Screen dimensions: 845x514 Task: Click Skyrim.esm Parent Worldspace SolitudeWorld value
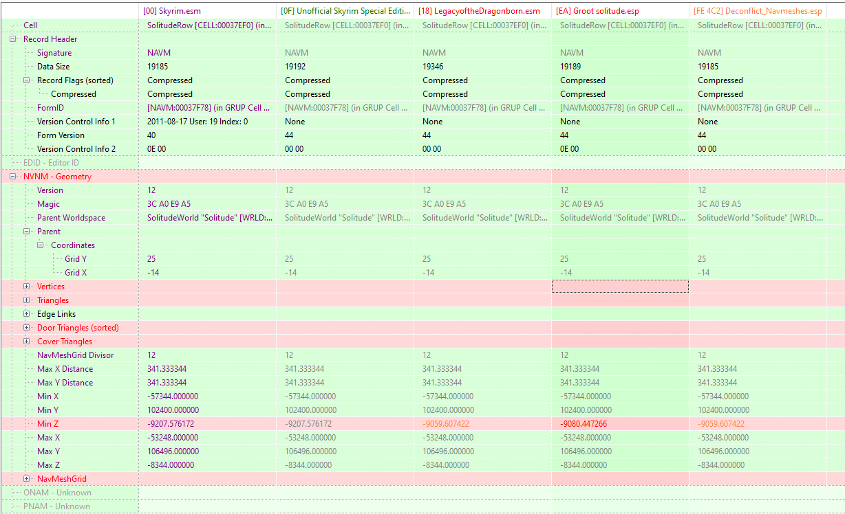[210, 218]
